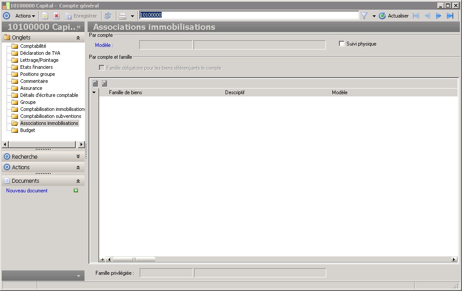Click the Famille privilégiée description field
This screenshot has width=462, height=291.
coord(260,273)
